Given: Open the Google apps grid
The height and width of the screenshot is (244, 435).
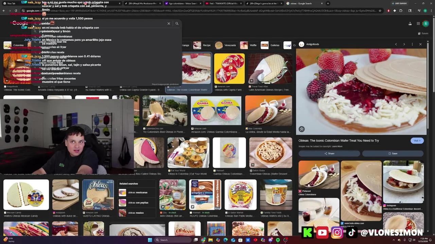Looking at the screenshot, I should [418, 24].
